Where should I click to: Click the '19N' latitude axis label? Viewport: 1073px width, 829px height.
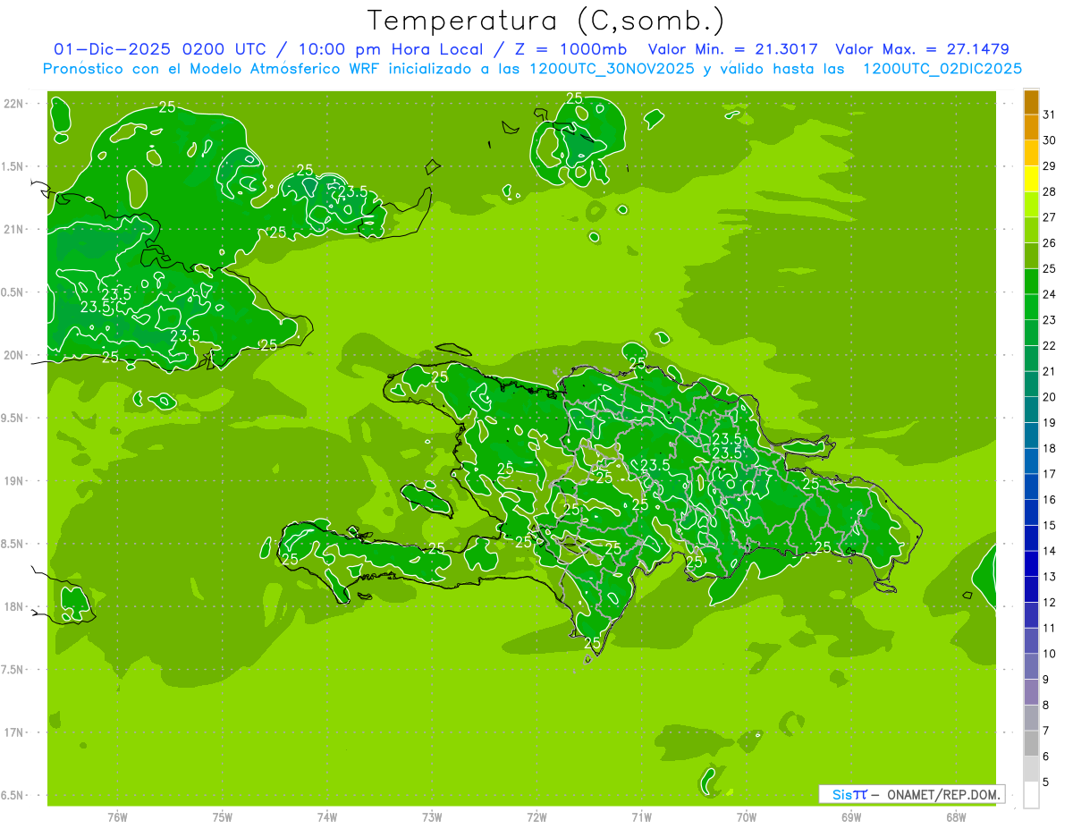14,481
